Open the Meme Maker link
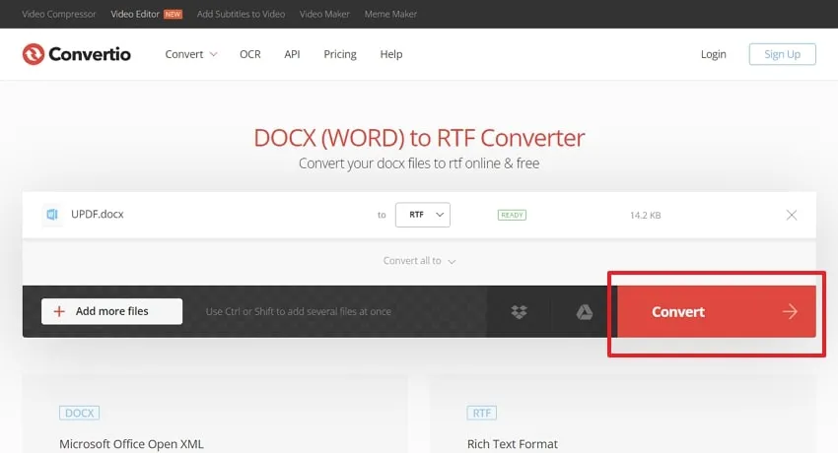Image resolution: width=838 pixels, height=453 pixels. tap(390, 14)
